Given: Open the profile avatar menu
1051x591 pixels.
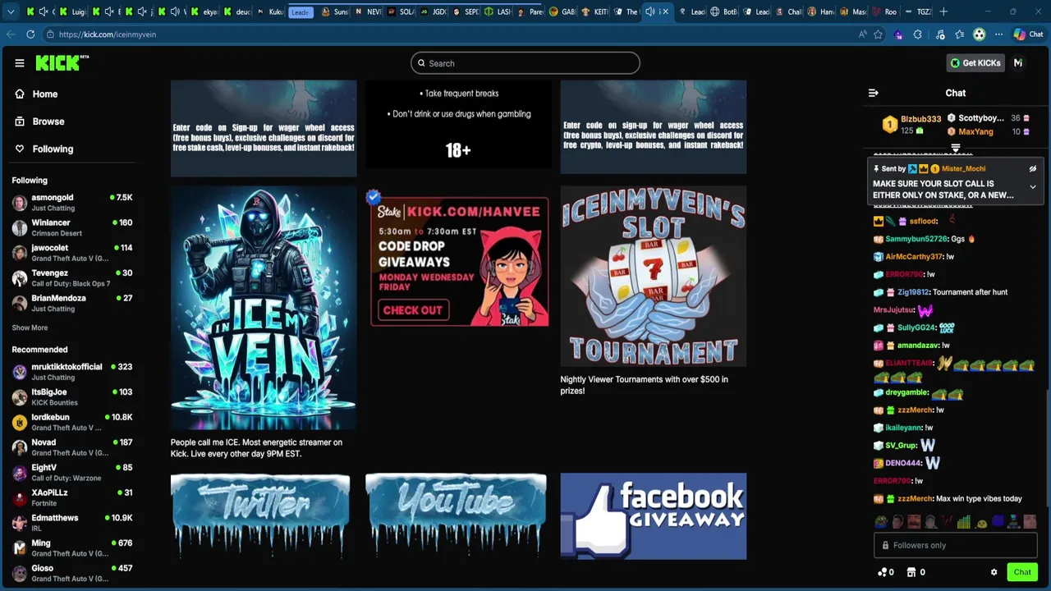Looking at the screenshot, I should coord(1018,63).
